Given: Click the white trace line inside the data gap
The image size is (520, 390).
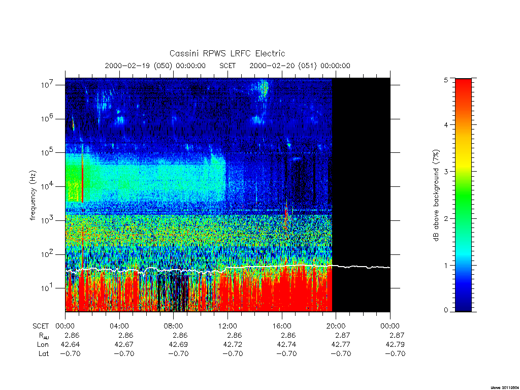Looking at the screenshot, I should (361, 267).
